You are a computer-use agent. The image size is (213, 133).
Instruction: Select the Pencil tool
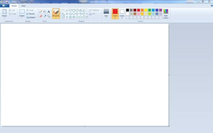pyautogui.click(x=41, y=12)
